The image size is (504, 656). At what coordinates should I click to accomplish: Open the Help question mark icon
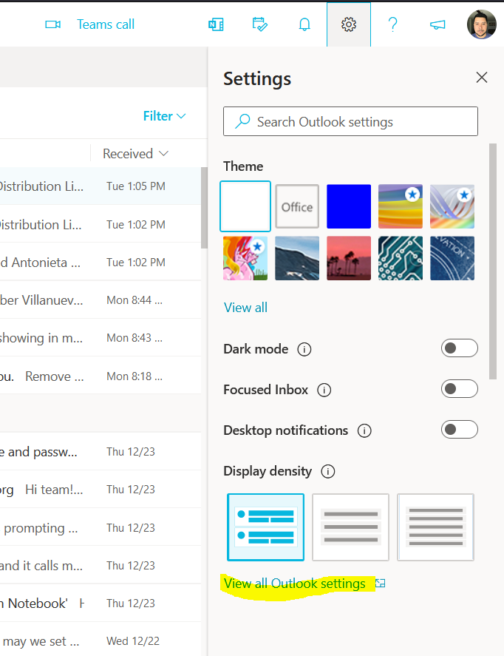point(393,24)
